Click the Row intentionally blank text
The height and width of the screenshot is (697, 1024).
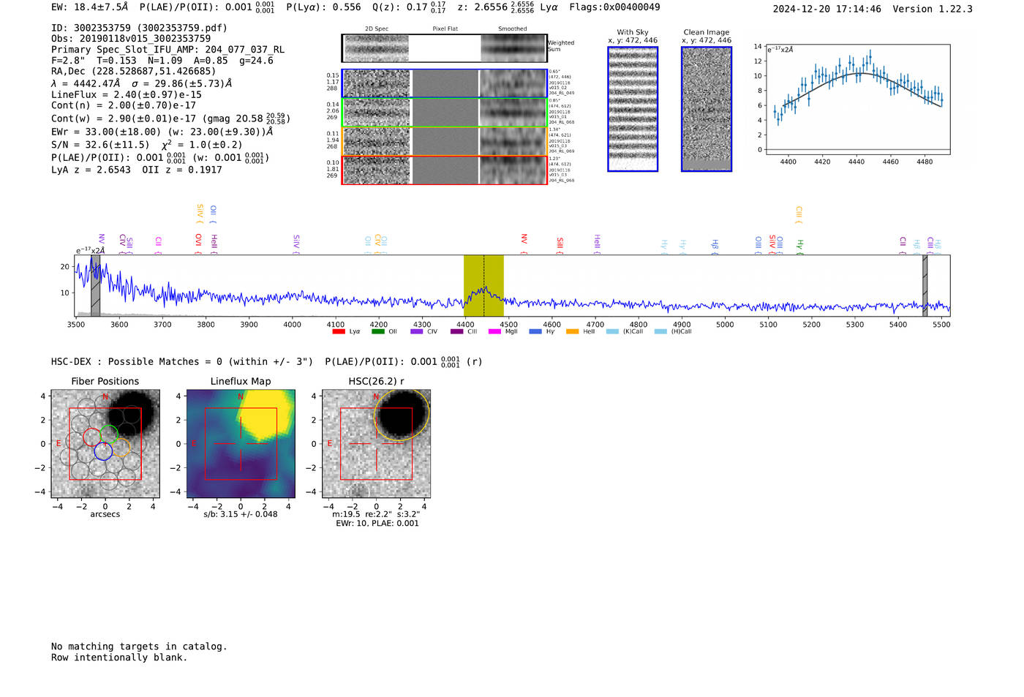tap(119, 658)
